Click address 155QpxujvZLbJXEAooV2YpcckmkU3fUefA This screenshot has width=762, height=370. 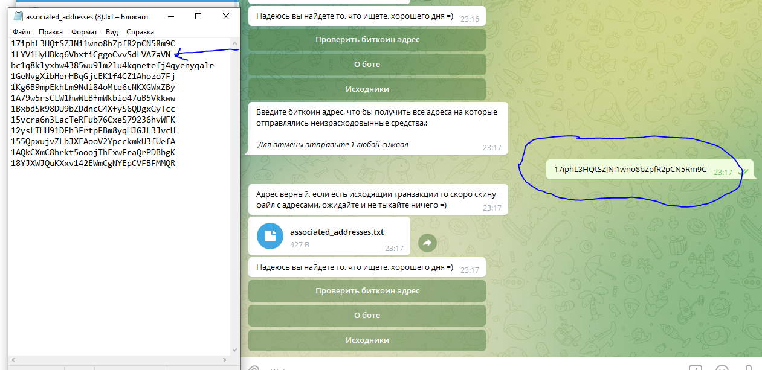pos(93,141)
